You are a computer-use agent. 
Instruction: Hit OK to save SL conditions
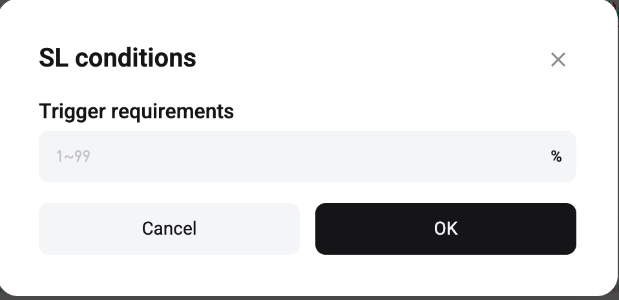pos(446,229)
